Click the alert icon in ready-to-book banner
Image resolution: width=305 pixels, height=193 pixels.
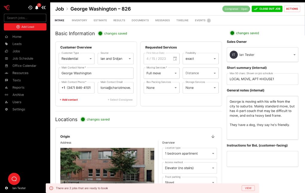[51, 188]
